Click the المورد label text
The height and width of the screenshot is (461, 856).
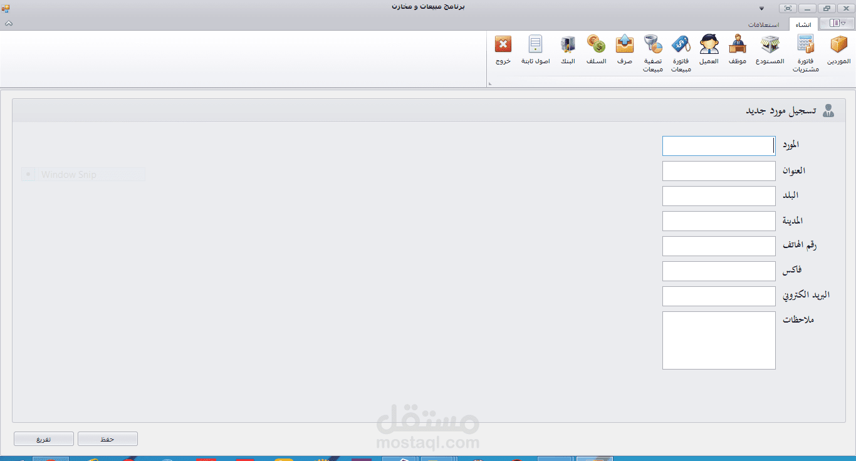791,145
